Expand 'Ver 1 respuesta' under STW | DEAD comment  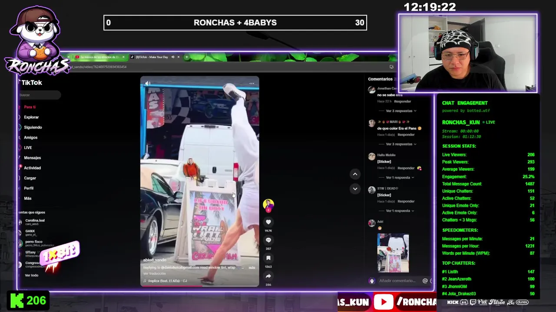pyautogui.click(x=400, y=211)
